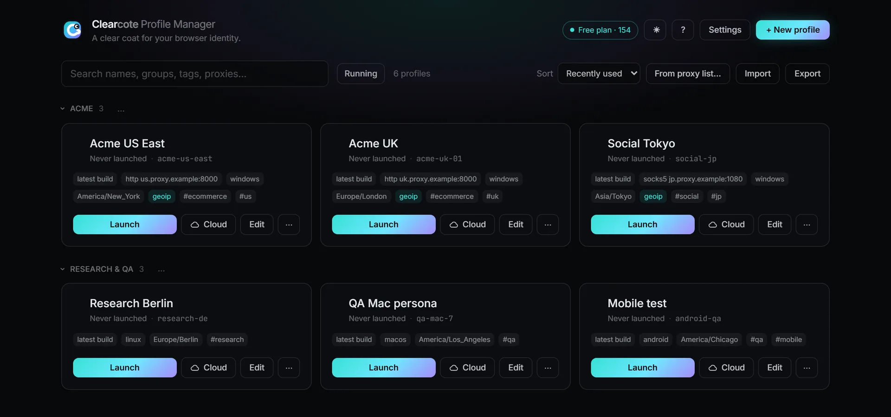Open RESEARCH & QA group options ellipsis
This screenshot has width=891, height=417.
point(161,269)
